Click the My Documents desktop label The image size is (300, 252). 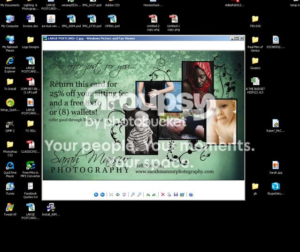pyautogui.click(x=10, y=5)
